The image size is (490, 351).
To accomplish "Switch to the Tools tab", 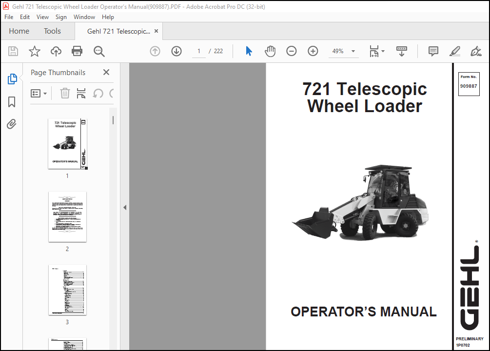I will (52, 31).
